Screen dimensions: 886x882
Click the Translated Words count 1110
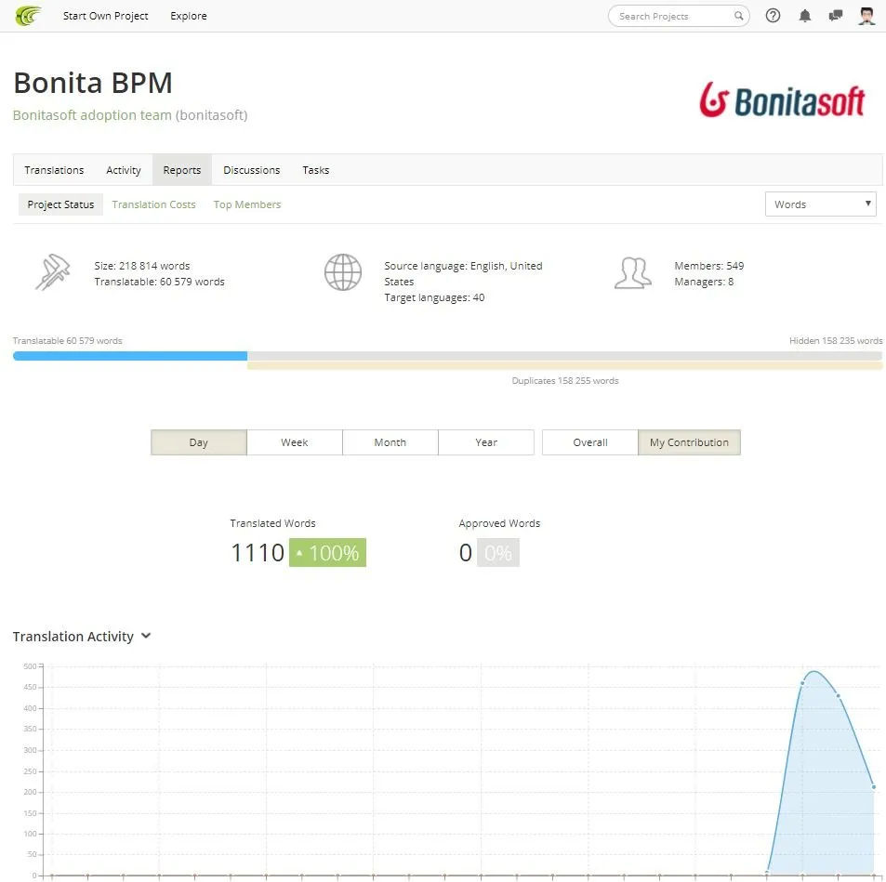pos(258,553)
